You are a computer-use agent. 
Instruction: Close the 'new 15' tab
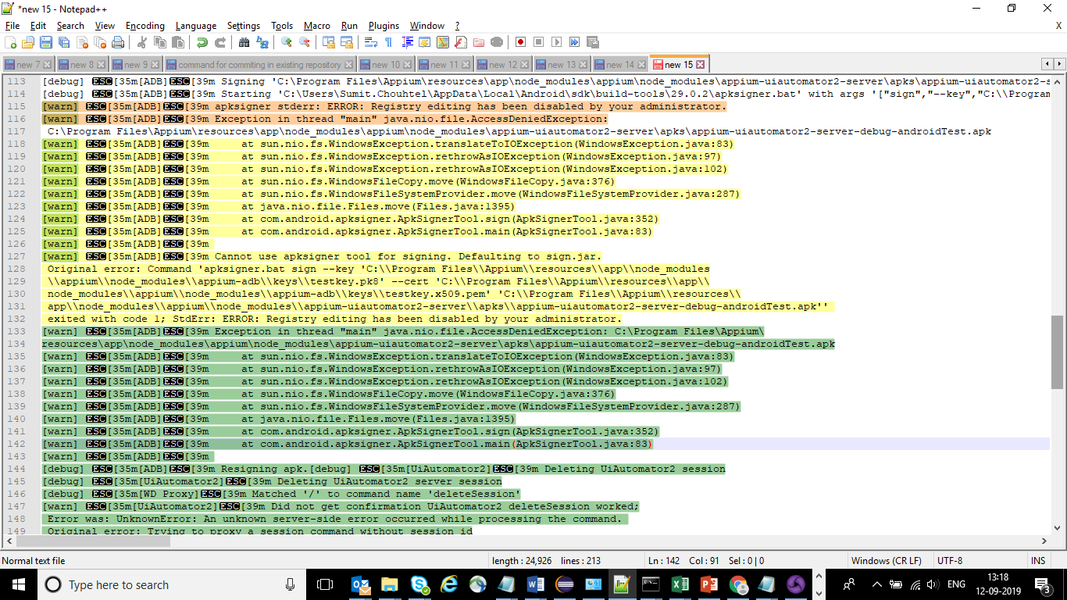(x=701, y=64)
